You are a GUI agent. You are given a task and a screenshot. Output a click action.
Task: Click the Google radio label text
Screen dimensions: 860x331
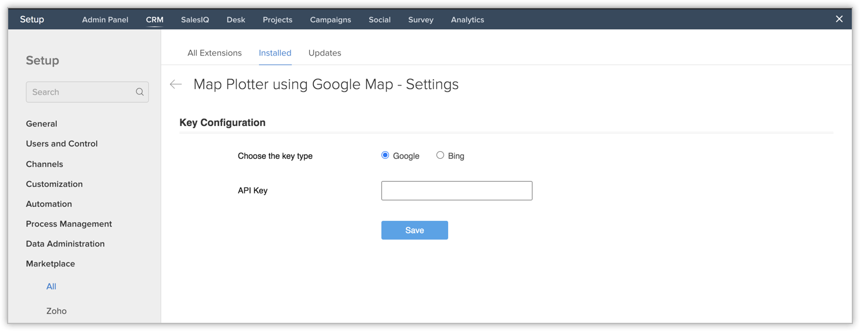(406, 156)
